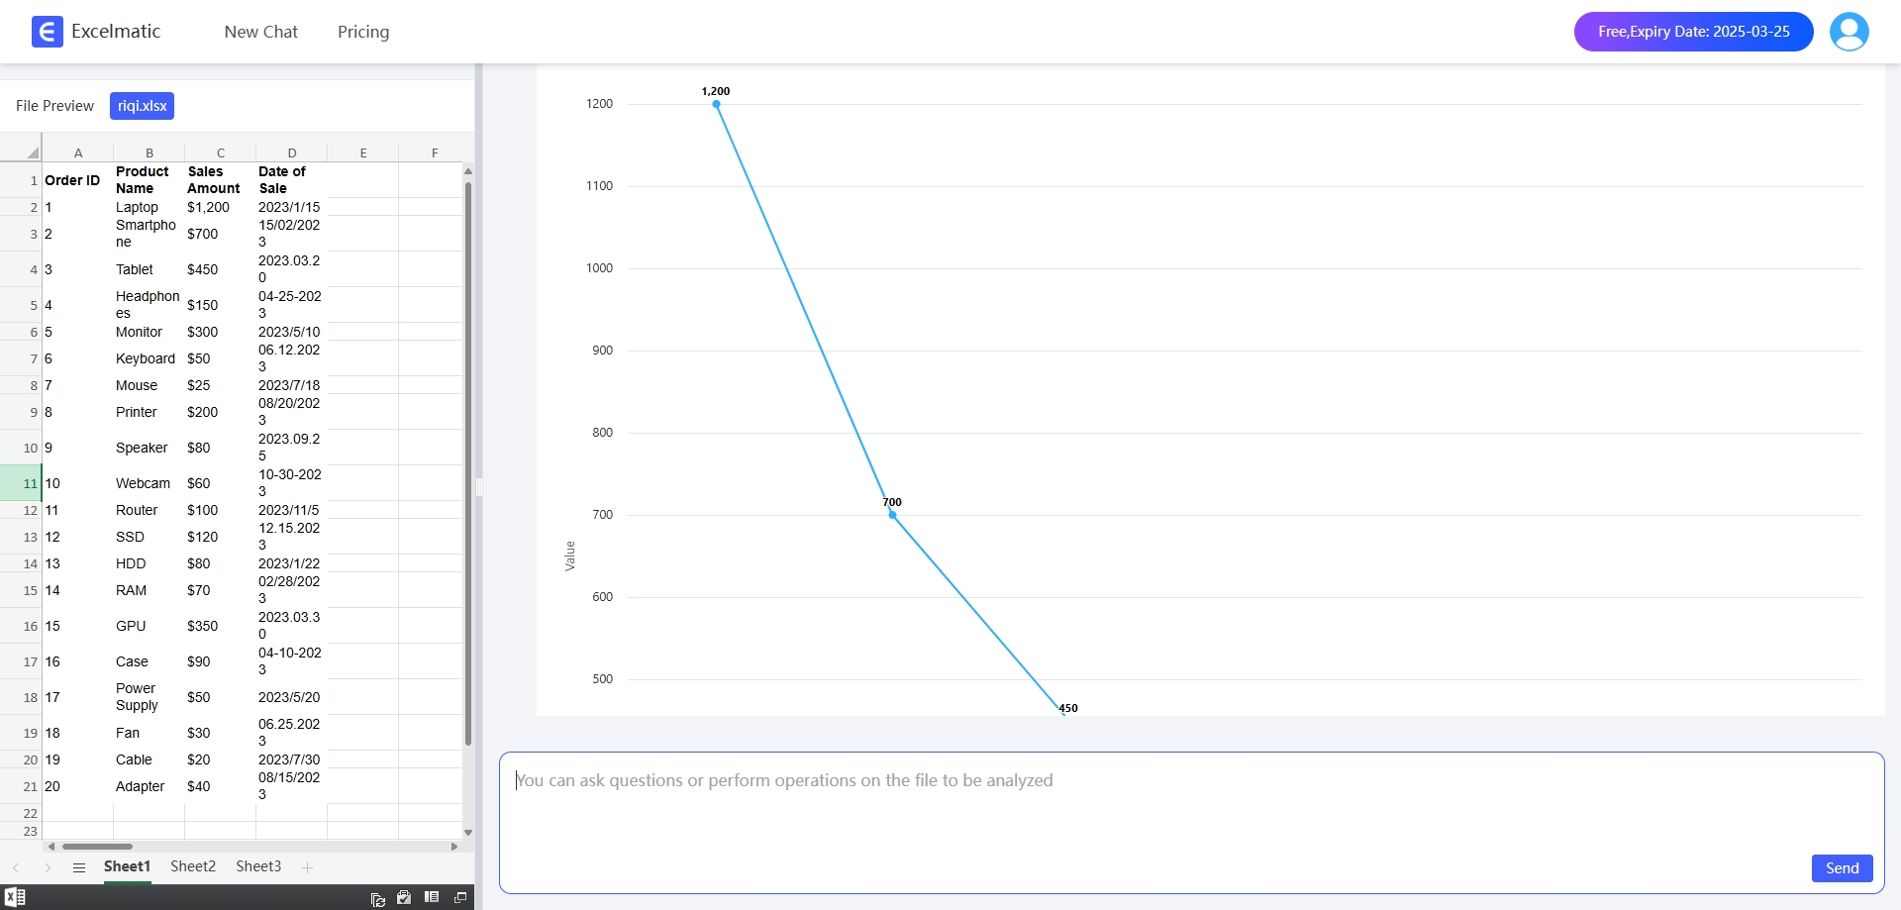Select column C header
The width and height of the screenshot is (1901, 910).
(x=221, y=152)
